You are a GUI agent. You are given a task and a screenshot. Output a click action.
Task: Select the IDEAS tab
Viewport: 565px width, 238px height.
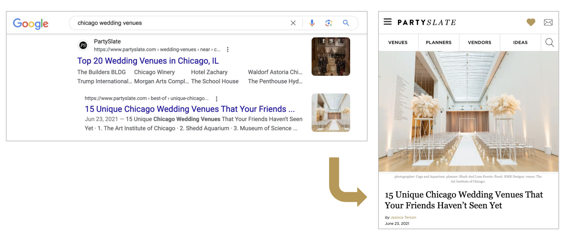(x=520, y=43)
